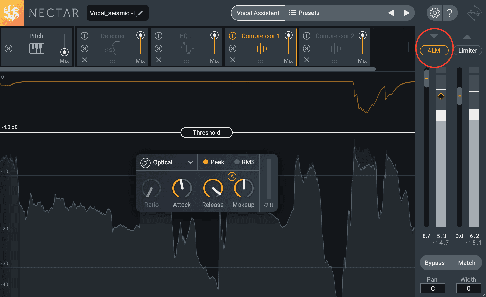Viewport: 486px width, 297px height.
Task: Solo the Pitch module
Action: pos(8,49)
